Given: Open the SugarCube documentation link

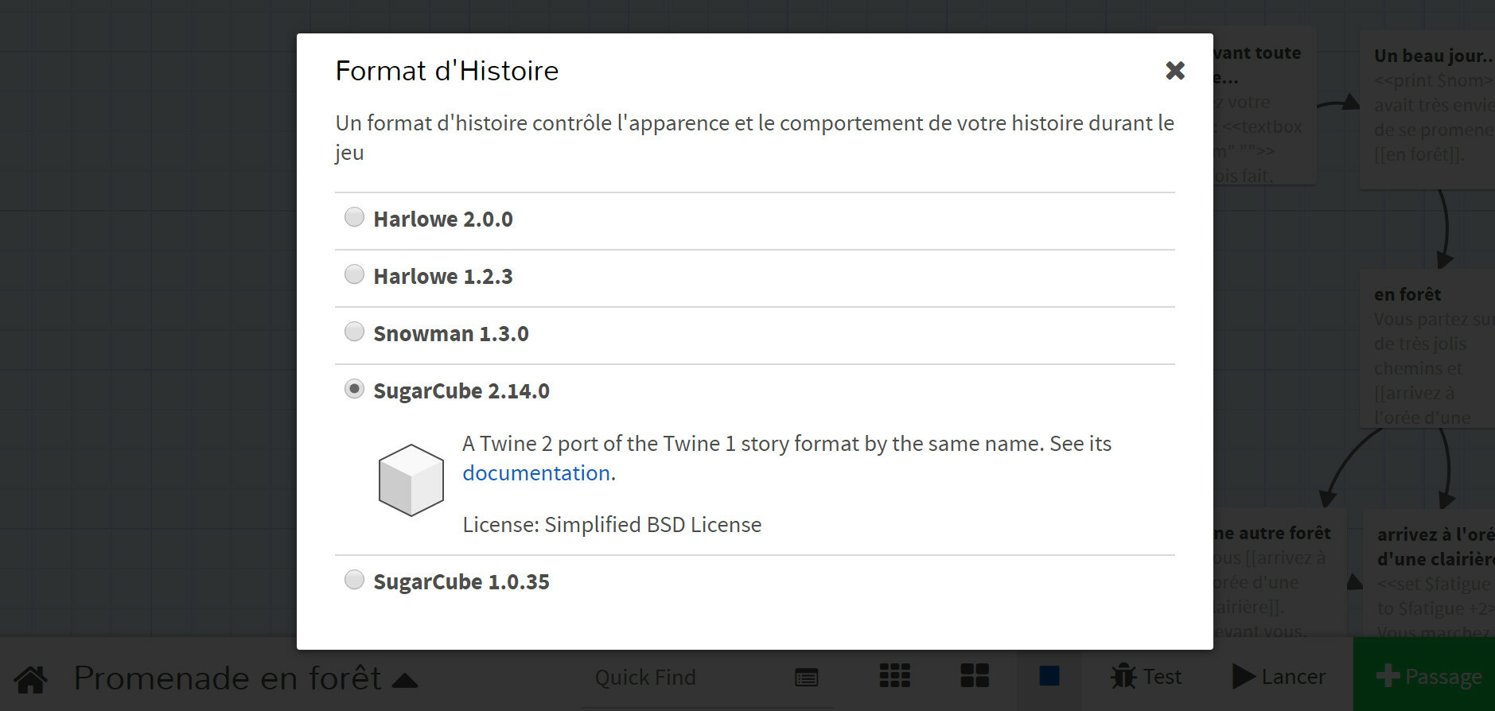Looking at the screenshot, I should pyautogui.click(x=536, y=473).
